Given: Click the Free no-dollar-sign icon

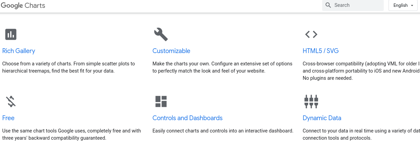Looking at the screenshot, I should point(11,101).
